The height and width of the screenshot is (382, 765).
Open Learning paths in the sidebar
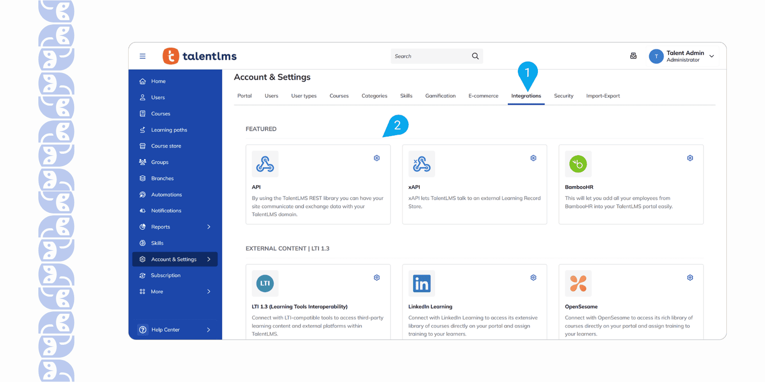tap(169, 130)
